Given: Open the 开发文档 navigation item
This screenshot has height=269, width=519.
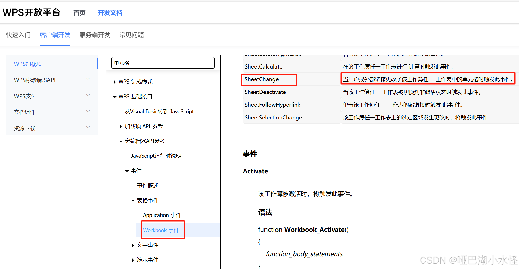Looking at the screenshot, I should [x=110, y=13].
